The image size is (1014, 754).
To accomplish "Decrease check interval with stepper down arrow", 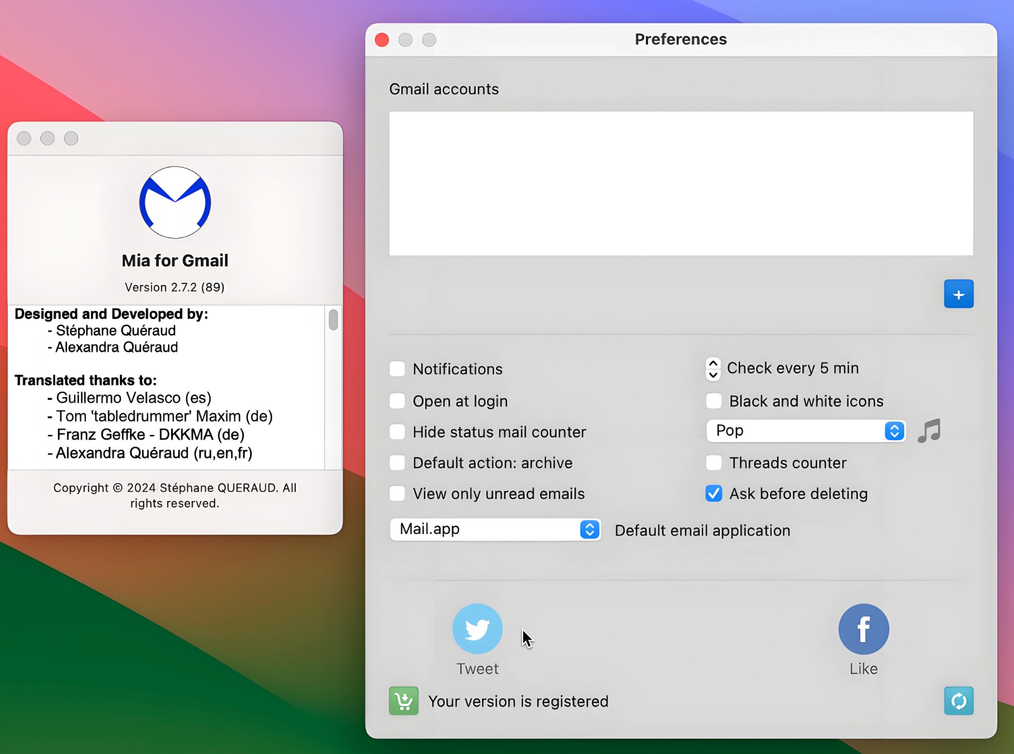I will click(713, 375).
